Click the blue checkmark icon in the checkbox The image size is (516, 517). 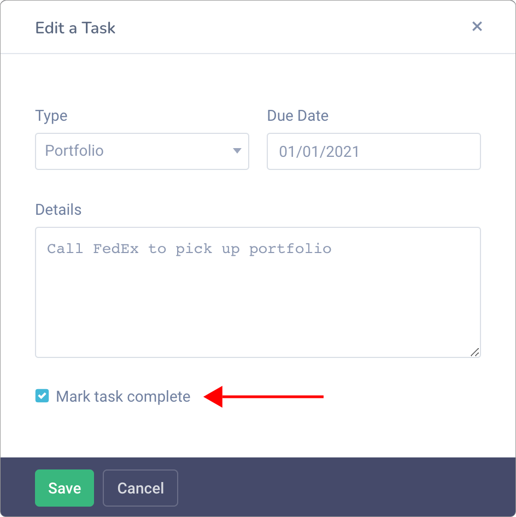pos(42,396)
